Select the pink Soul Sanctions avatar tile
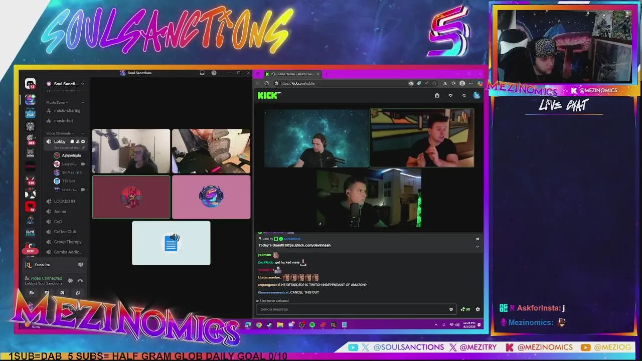This screenshot has height=361, width=642. [x=211, y=197]
